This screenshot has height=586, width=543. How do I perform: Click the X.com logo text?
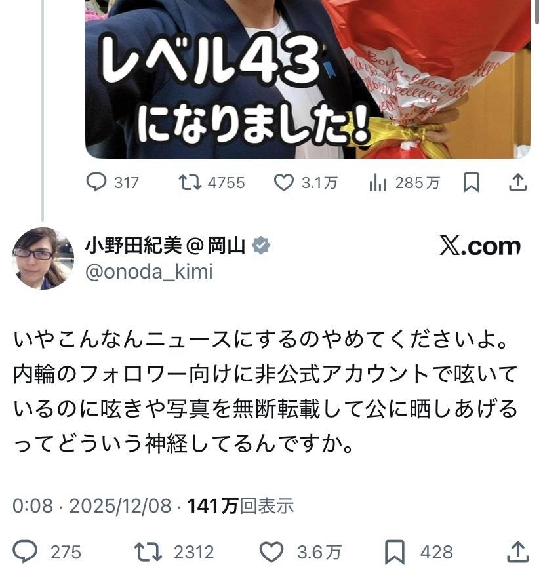[480, 246]
